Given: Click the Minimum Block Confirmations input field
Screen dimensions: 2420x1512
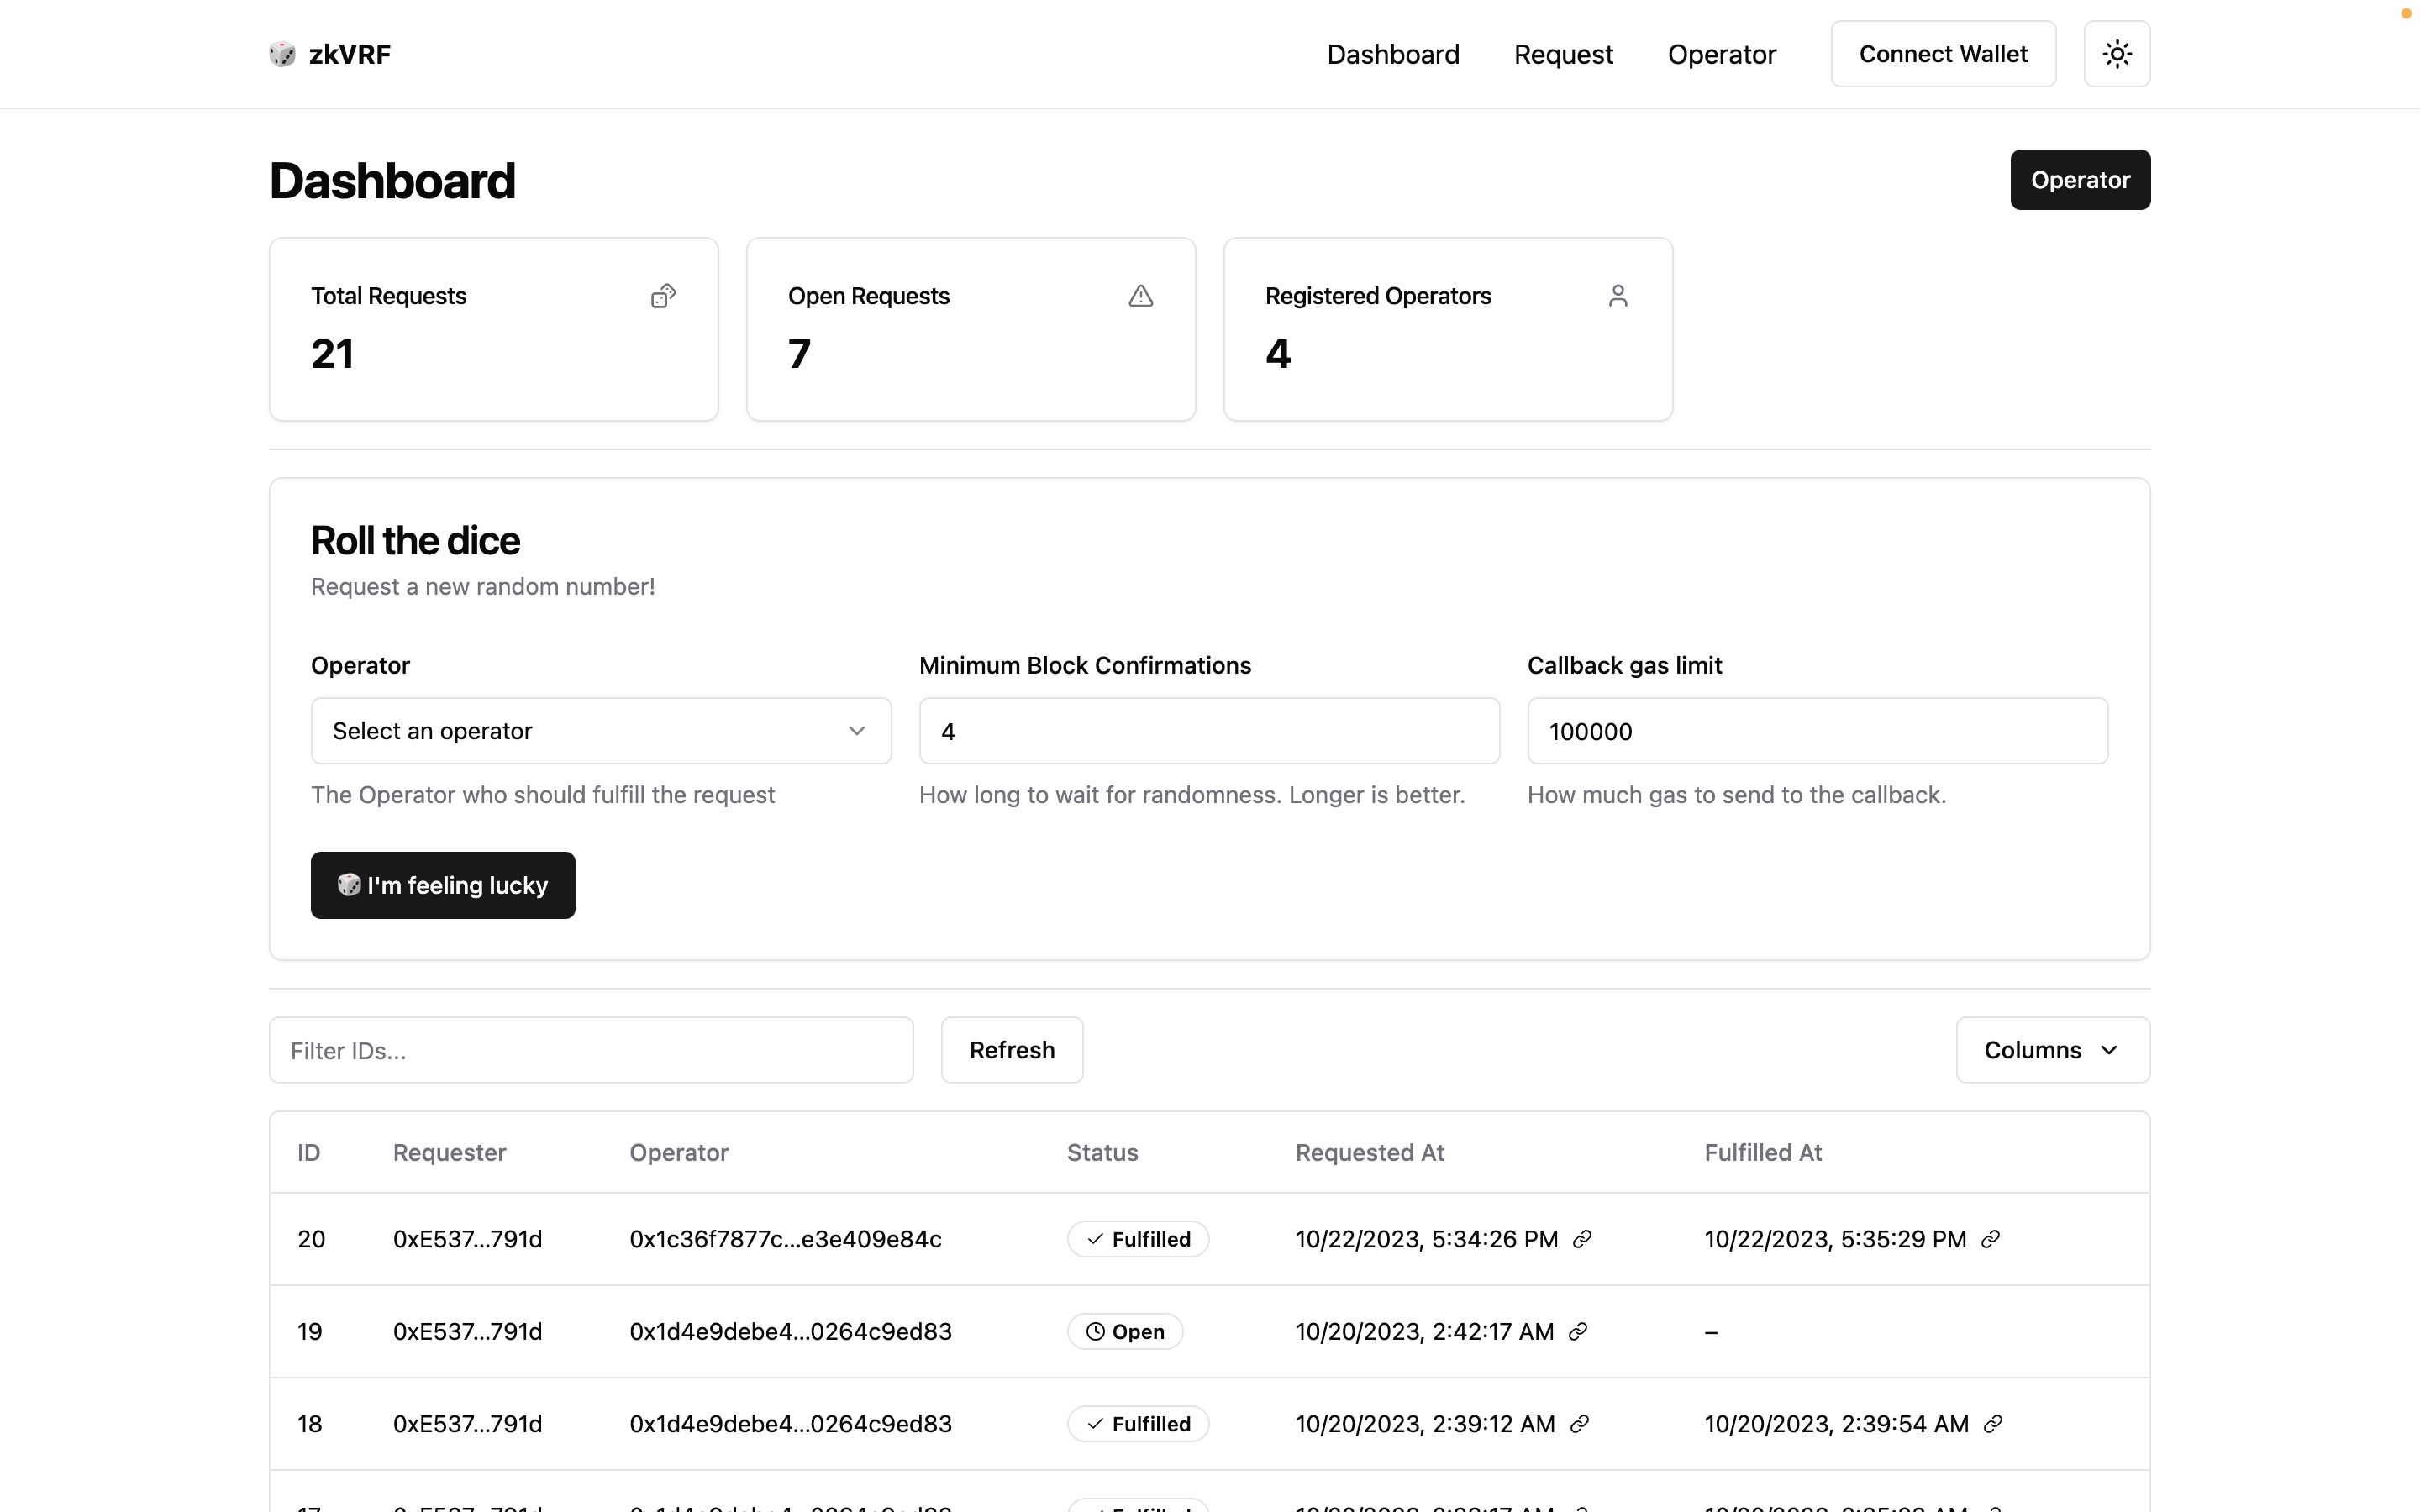Looking at the screenshot, I should [x=1209, y=730].
